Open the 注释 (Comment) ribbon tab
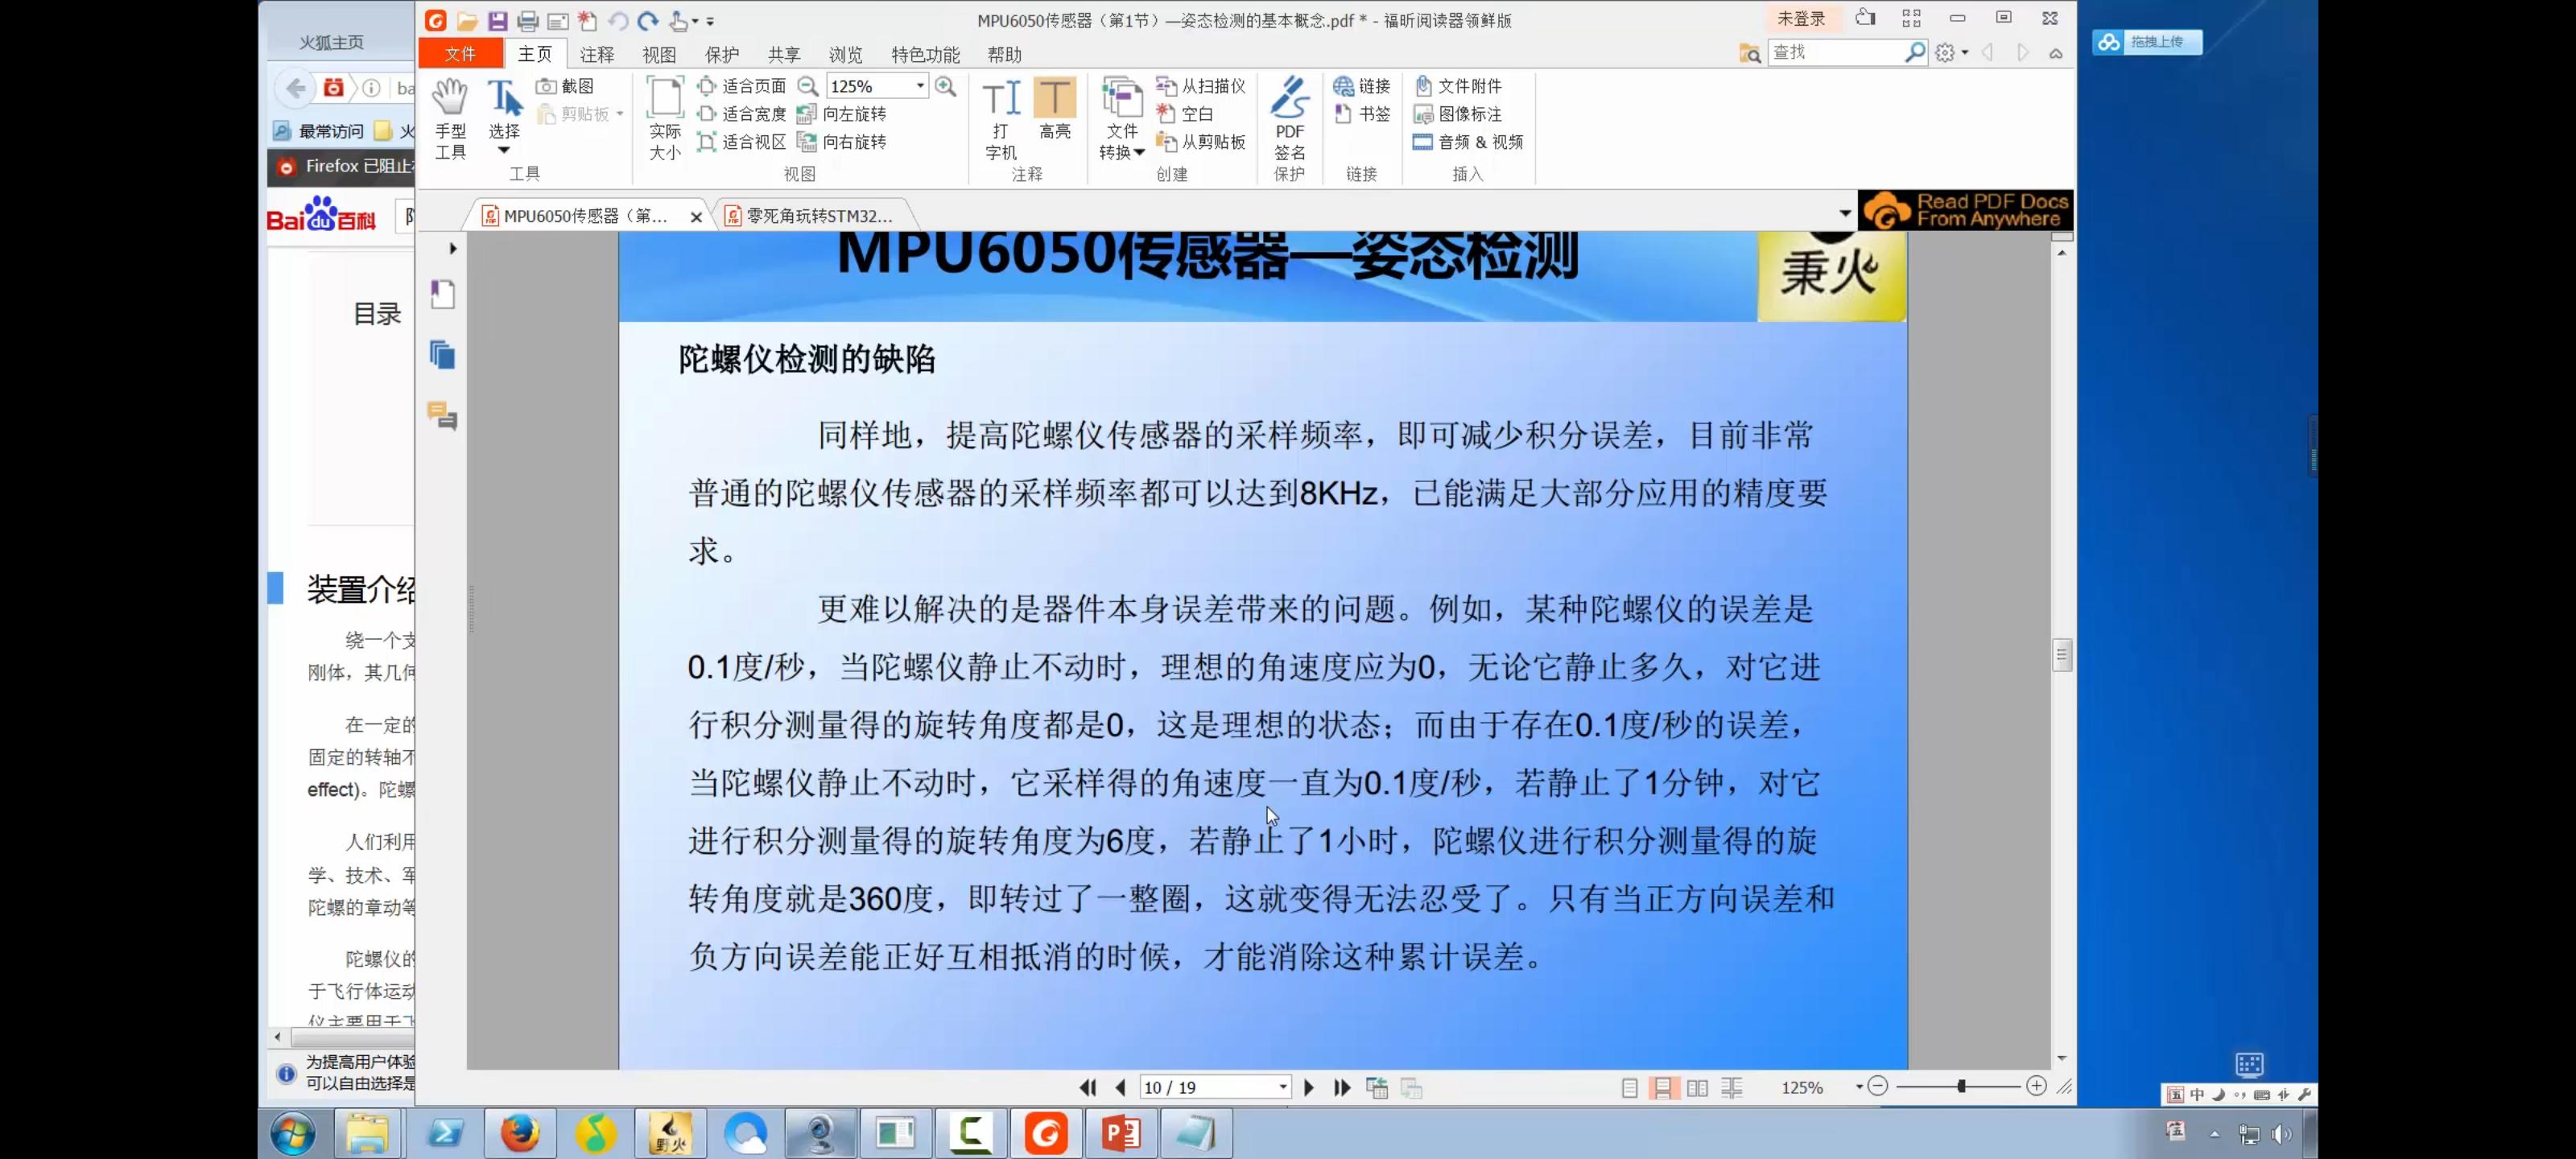Screen dimensions: 2576x1159 pyautogui.click(x=597, y=54)
